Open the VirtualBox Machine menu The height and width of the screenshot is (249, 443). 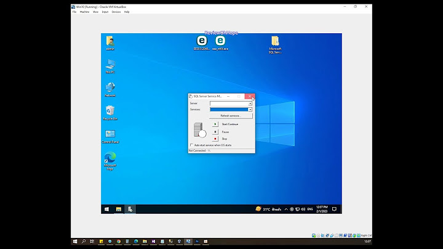pyautogui.click(x=84, y=12)
